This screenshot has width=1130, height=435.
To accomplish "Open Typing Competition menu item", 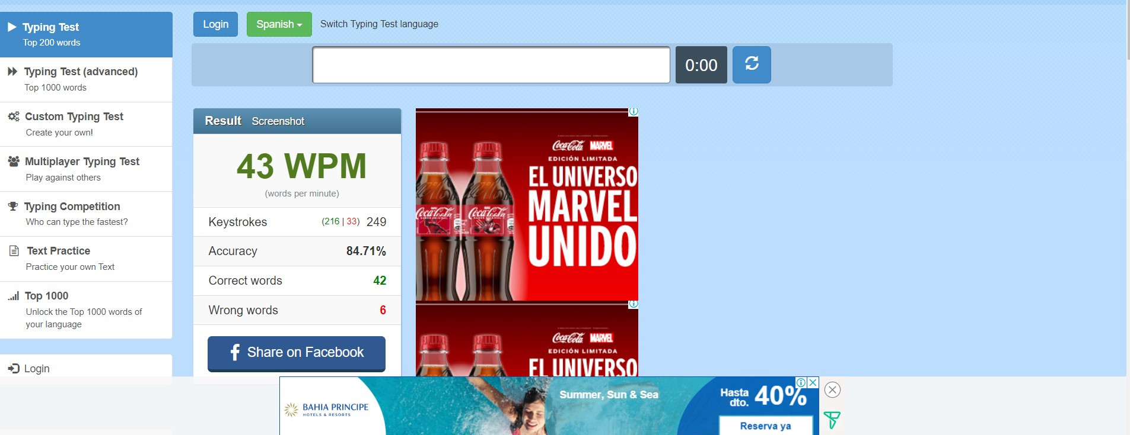I will click(86, 214).
